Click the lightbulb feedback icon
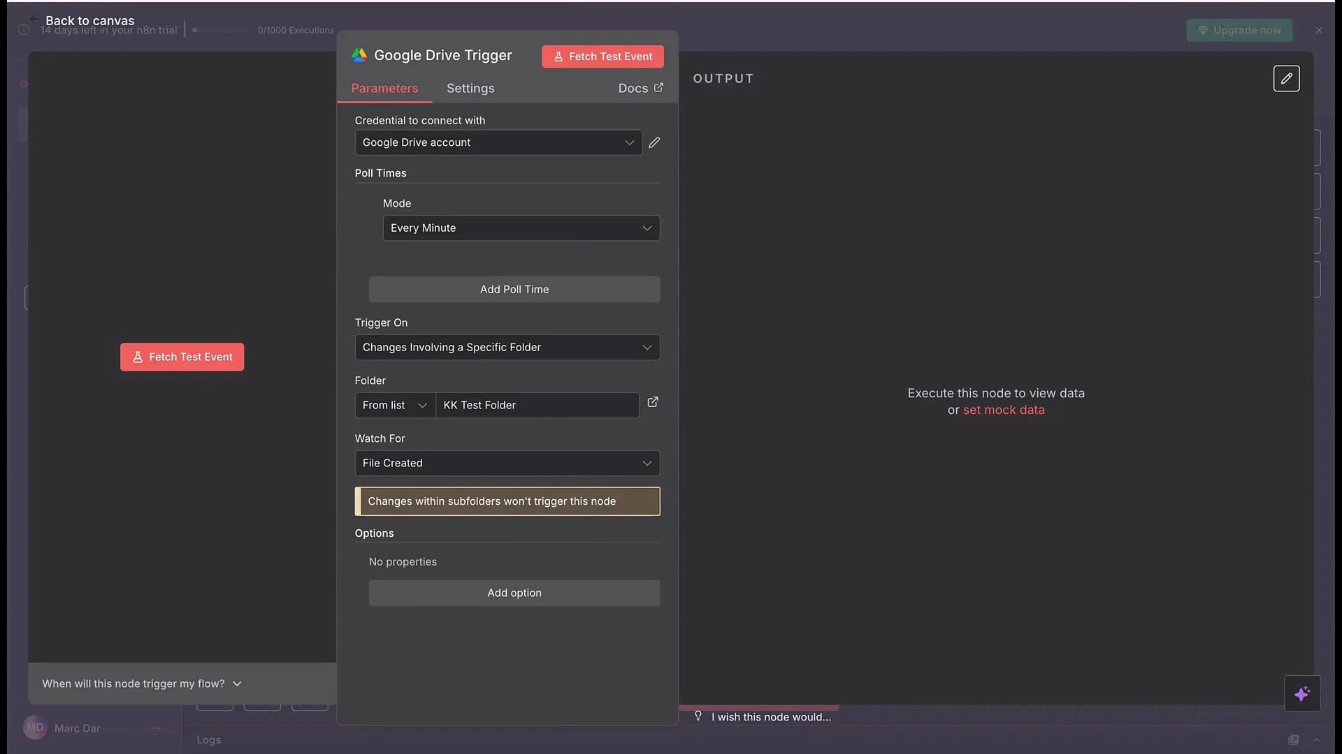The image size is (1342, 754). [x=698, y=716]
